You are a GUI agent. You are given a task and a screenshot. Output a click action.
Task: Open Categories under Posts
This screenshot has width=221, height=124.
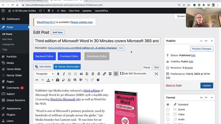tap(8, 44)
